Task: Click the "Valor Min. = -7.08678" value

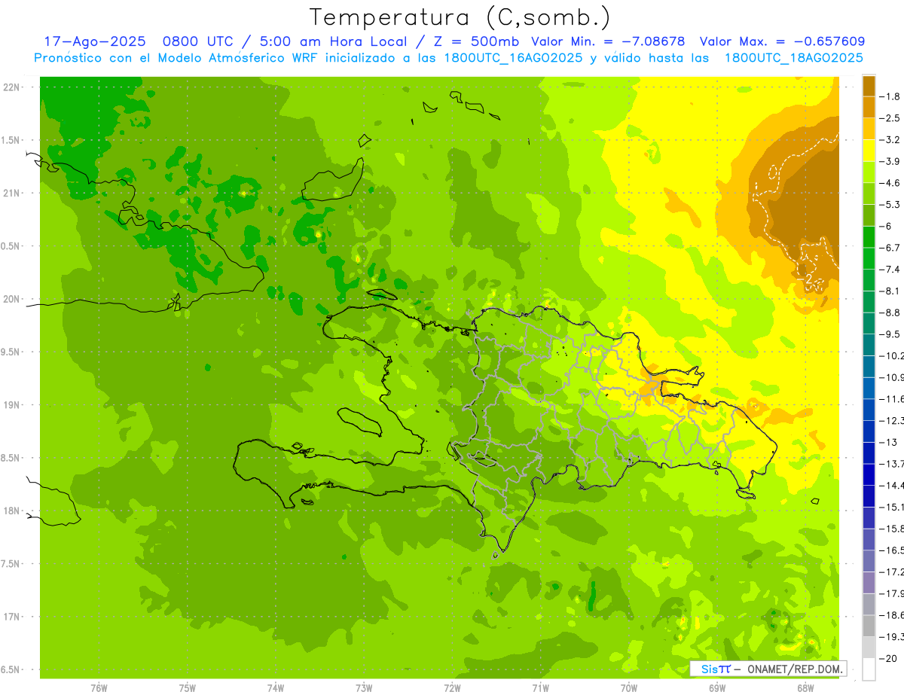Action: coord(607,41)
